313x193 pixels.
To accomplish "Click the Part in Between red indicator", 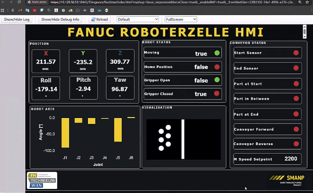I will 296,98.
